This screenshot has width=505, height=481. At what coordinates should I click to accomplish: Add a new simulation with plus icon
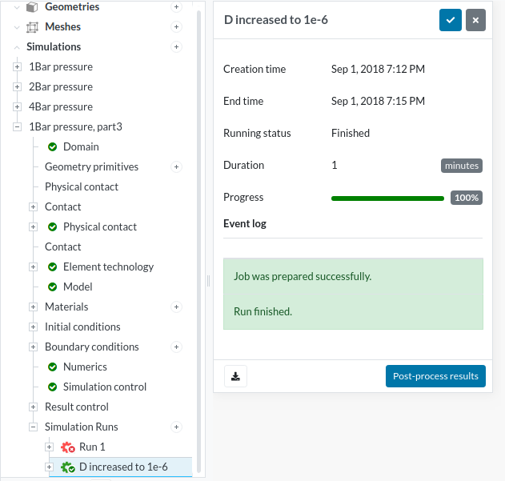(176, 46)
